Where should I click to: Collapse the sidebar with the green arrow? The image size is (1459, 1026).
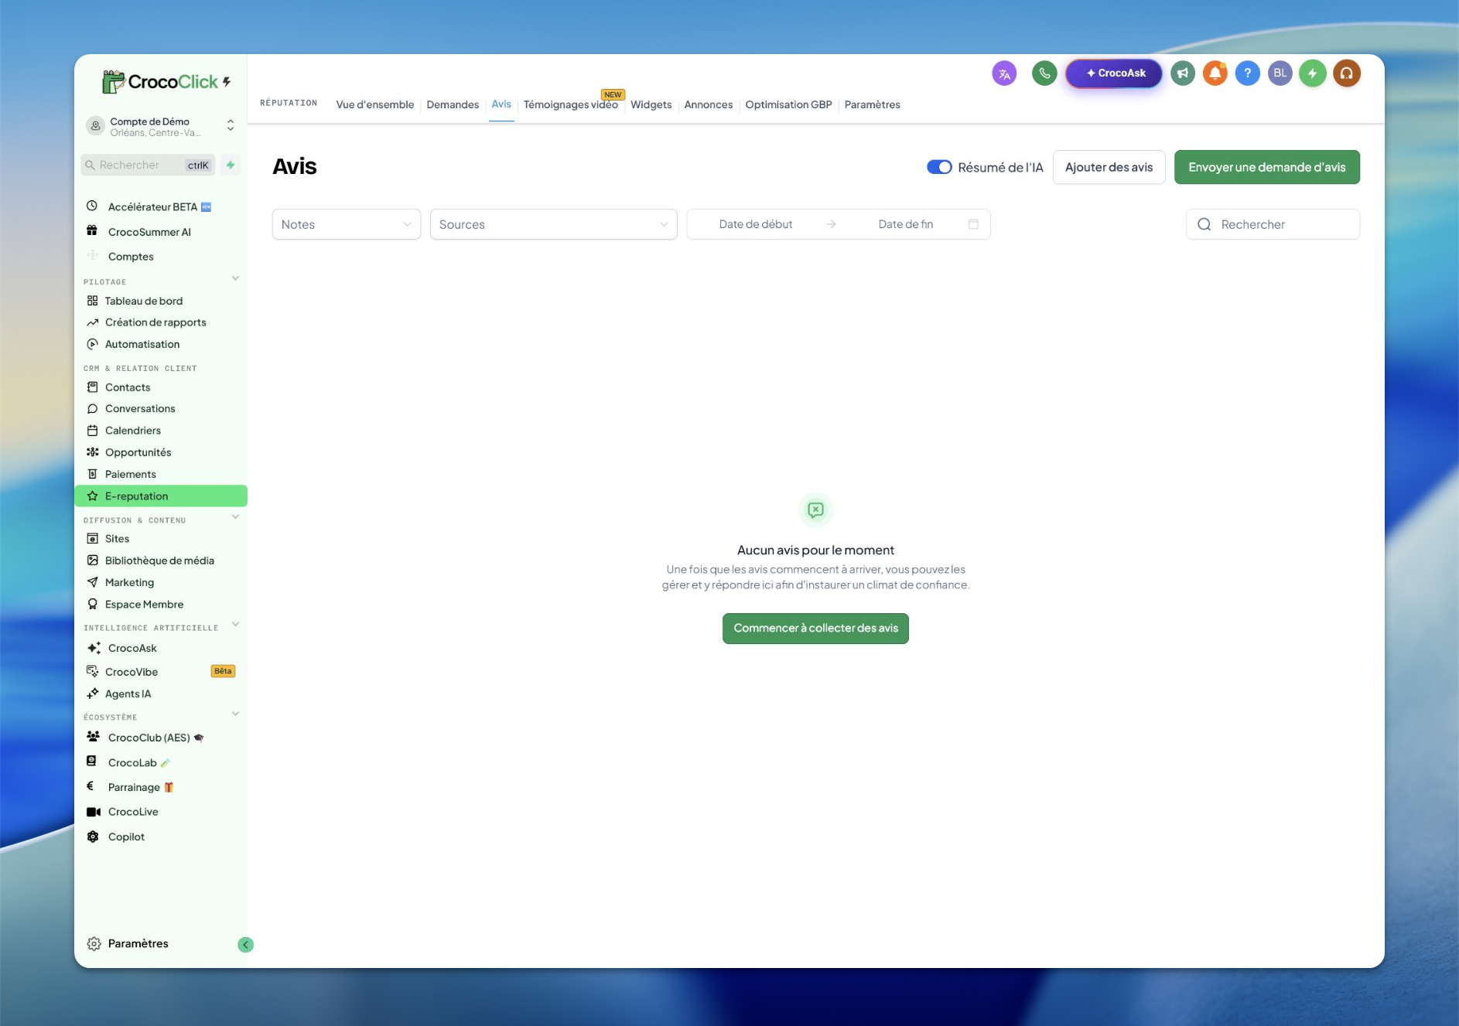pyautogui.click(x=246, y=945)
